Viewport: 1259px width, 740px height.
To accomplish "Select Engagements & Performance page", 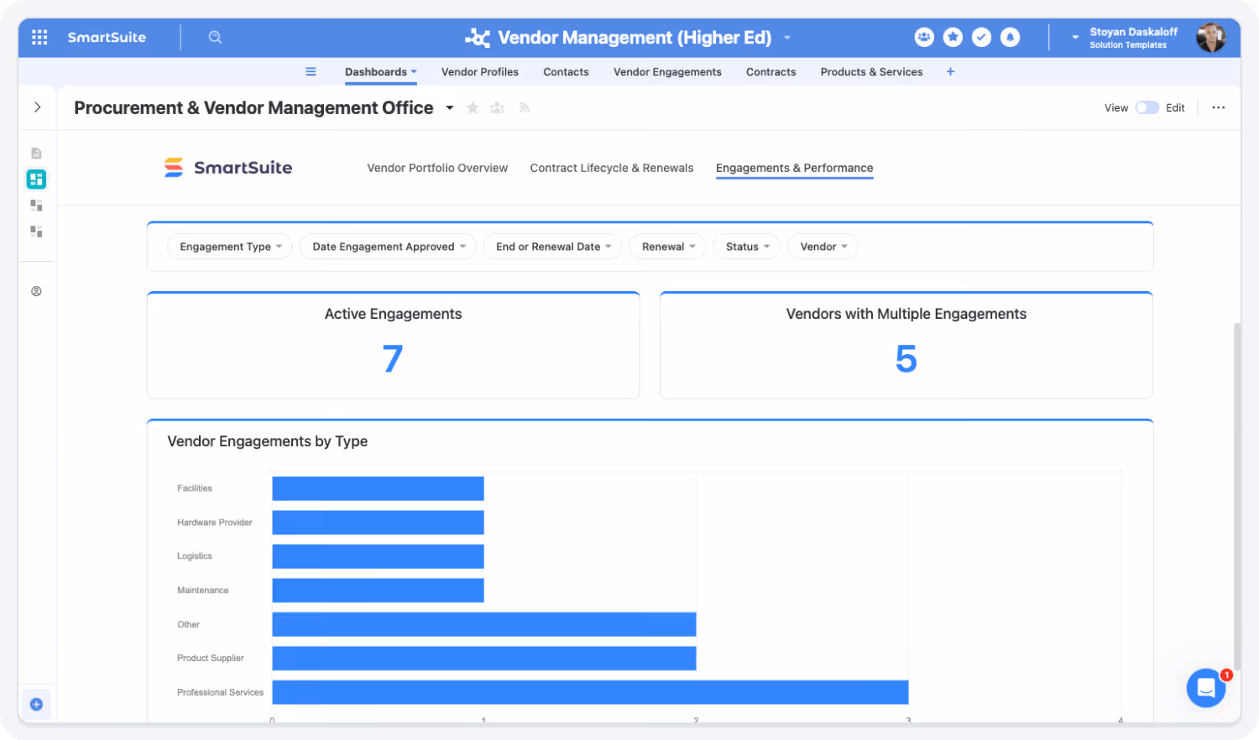I will coord(794,168).
